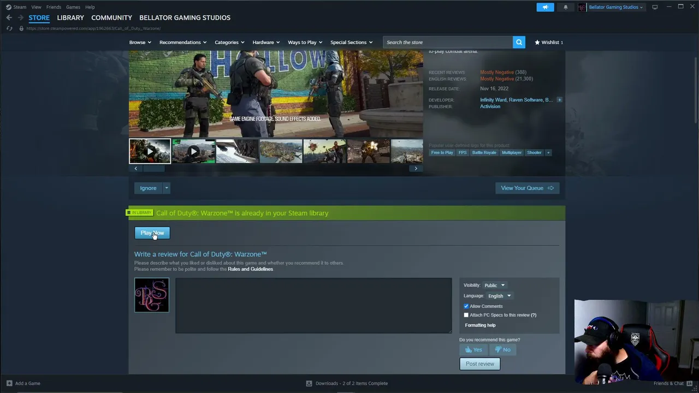Expand the developer list with plus button
Screen dimensions: 699x393
pos(559,100)
